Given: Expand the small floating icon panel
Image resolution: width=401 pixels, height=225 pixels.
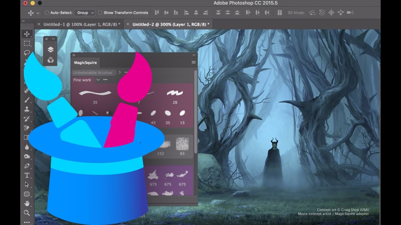Looking at the screenshot, I should [53, 39].
